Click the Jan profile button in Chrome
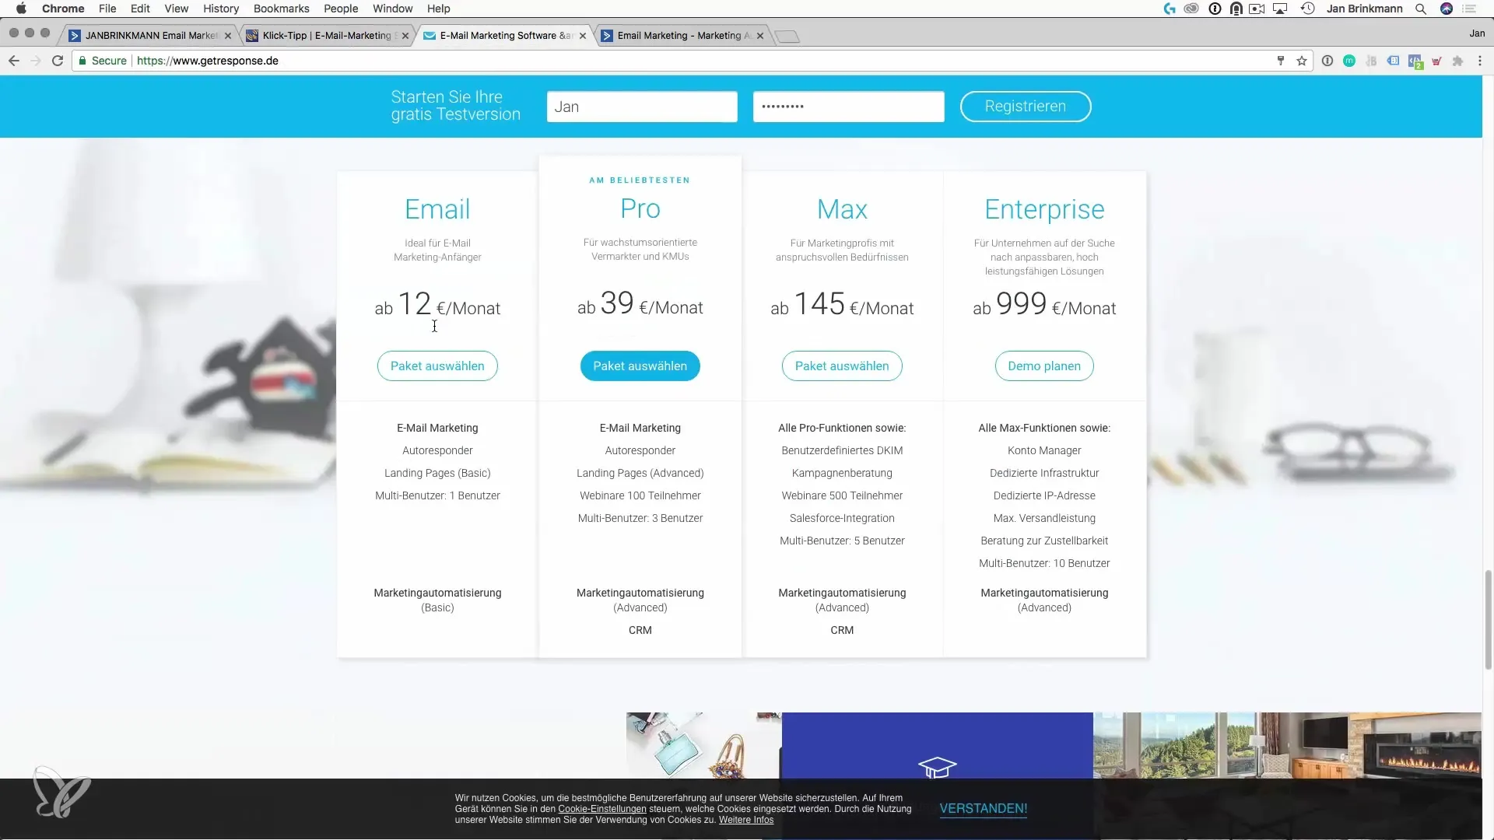The width and height of the screenshot is (1494, 840). tap(1477, 33)
